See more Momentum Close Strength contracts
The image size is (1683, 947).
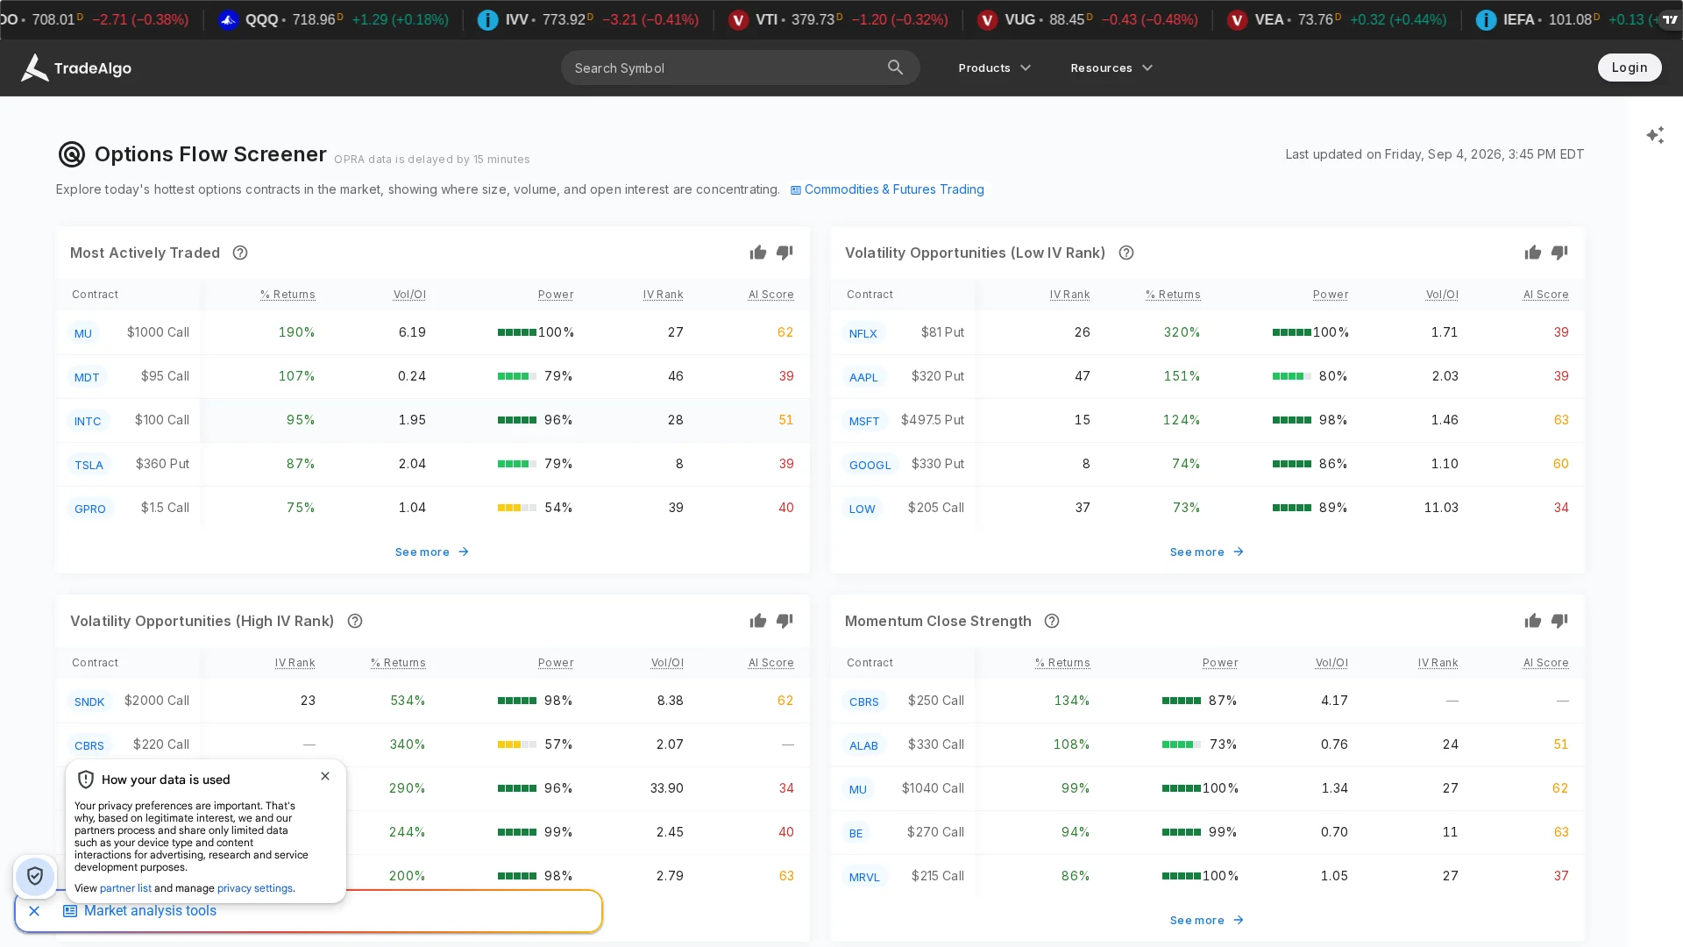pyautogui.click(x=1207, y=921)
